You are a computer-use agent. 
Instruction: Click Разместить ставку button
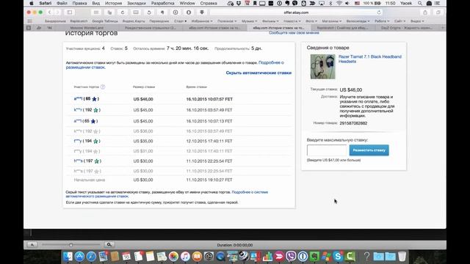coord(369,150)
